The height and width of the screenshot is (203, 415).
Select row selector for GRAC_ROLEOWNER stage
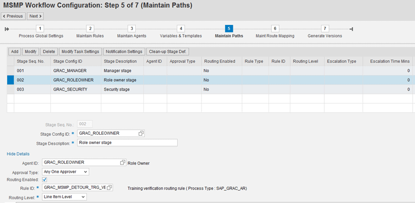click(x=11, y=80)
